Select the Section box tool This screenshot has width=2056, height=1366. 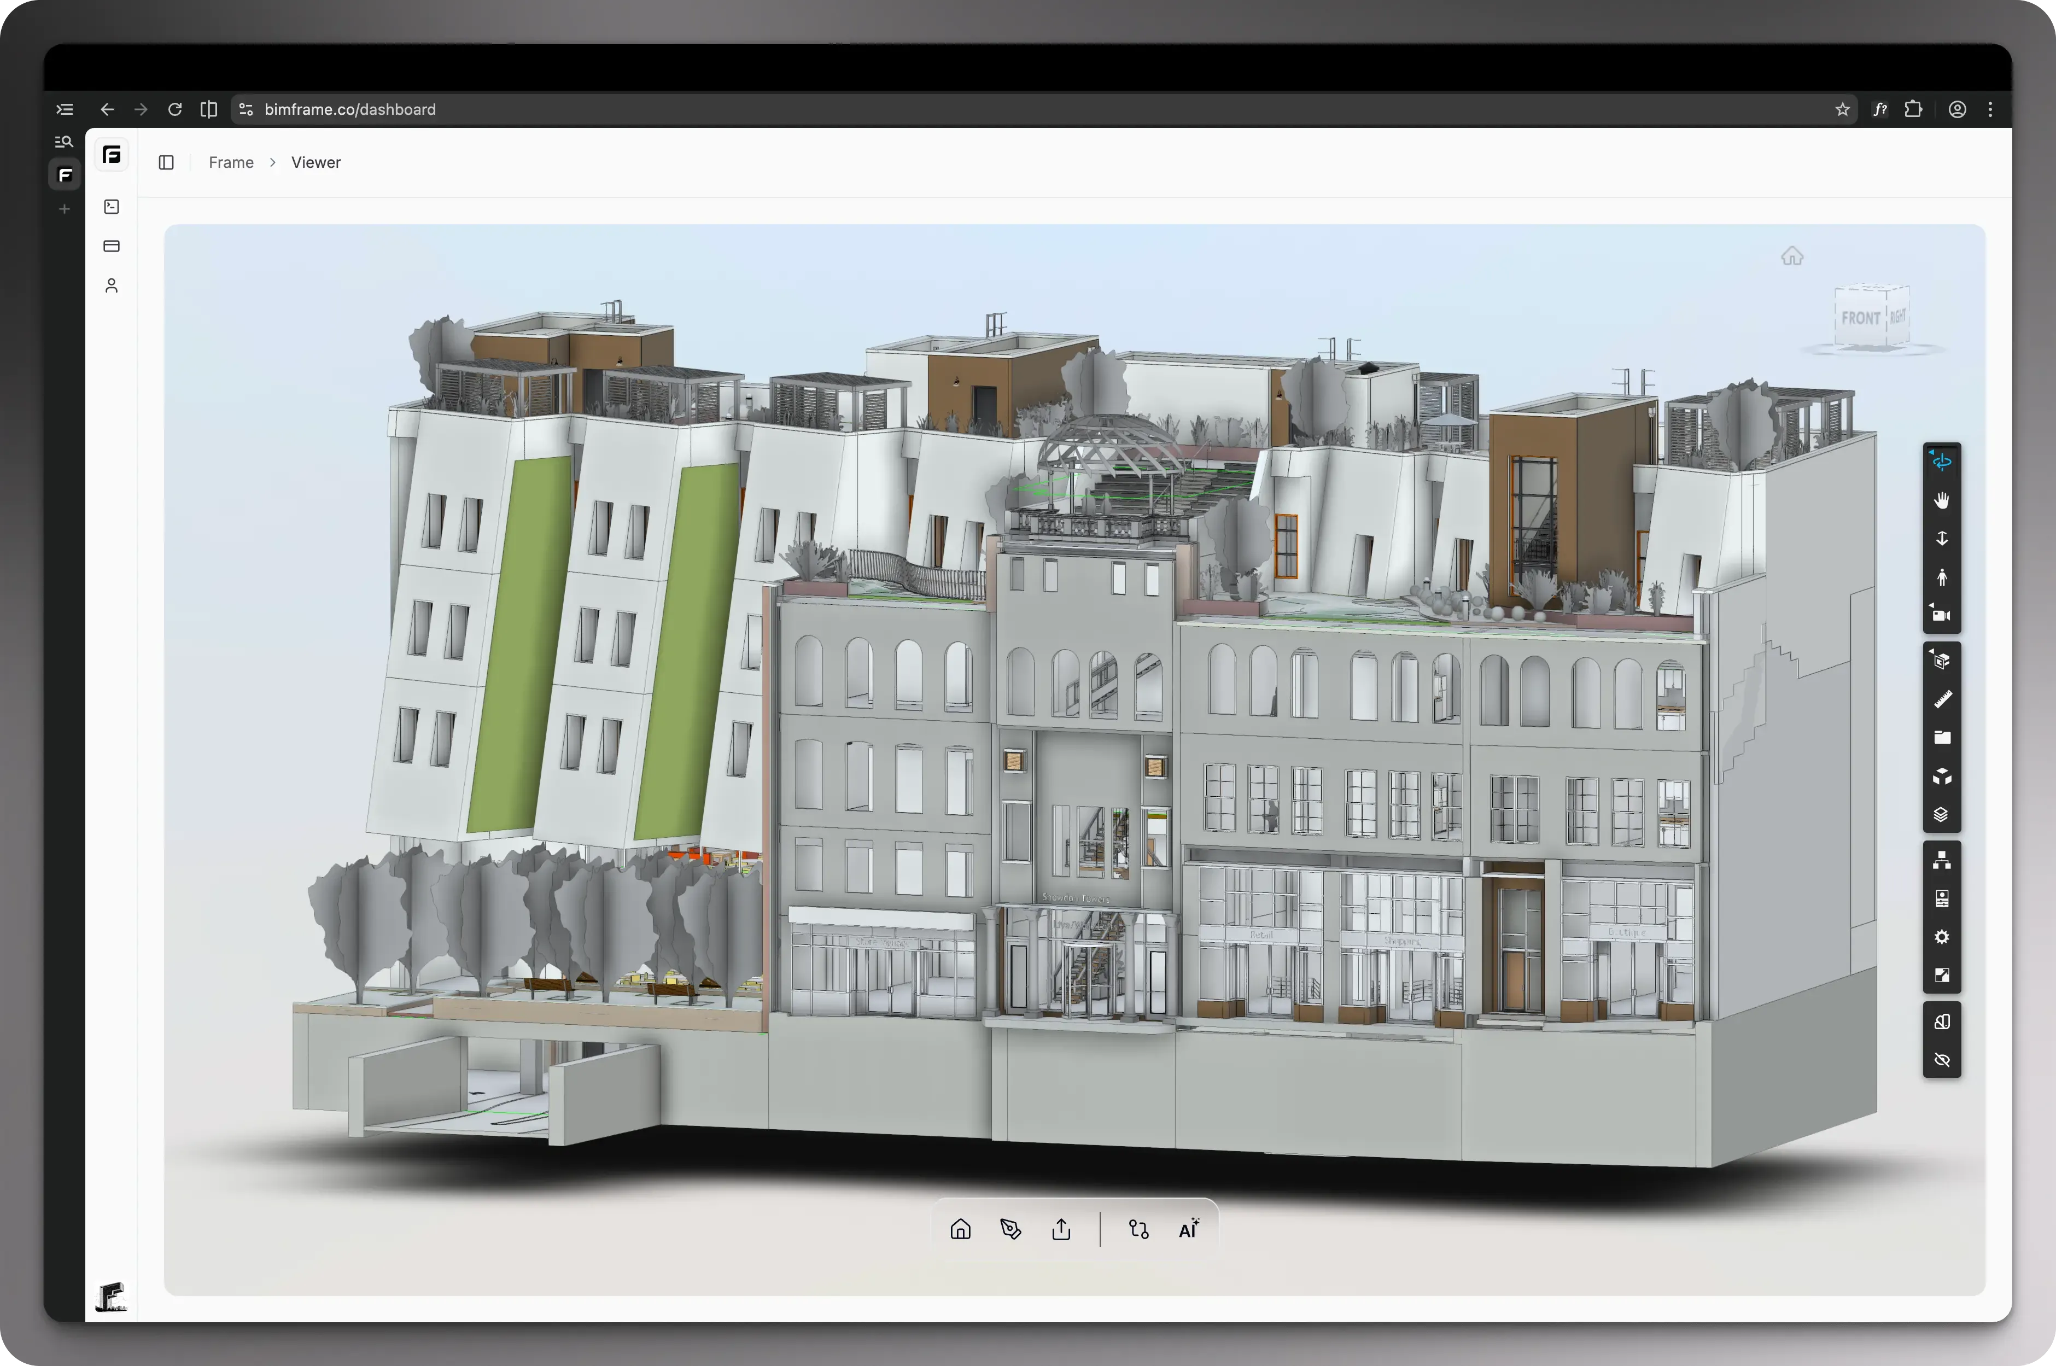click(x=1943, y=661)
